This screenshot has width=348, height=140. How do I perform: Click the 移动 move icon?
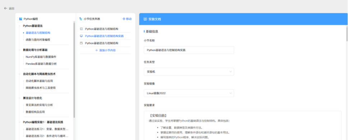[x=124, y=19]
